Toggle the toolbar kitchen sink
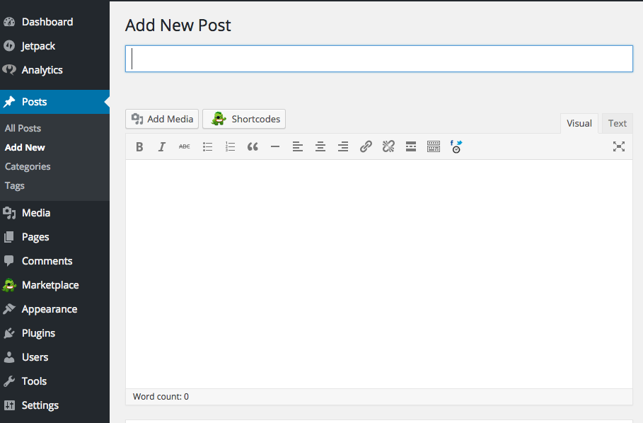The height and width of the screenshot is (423, 643). click(434, 146)
